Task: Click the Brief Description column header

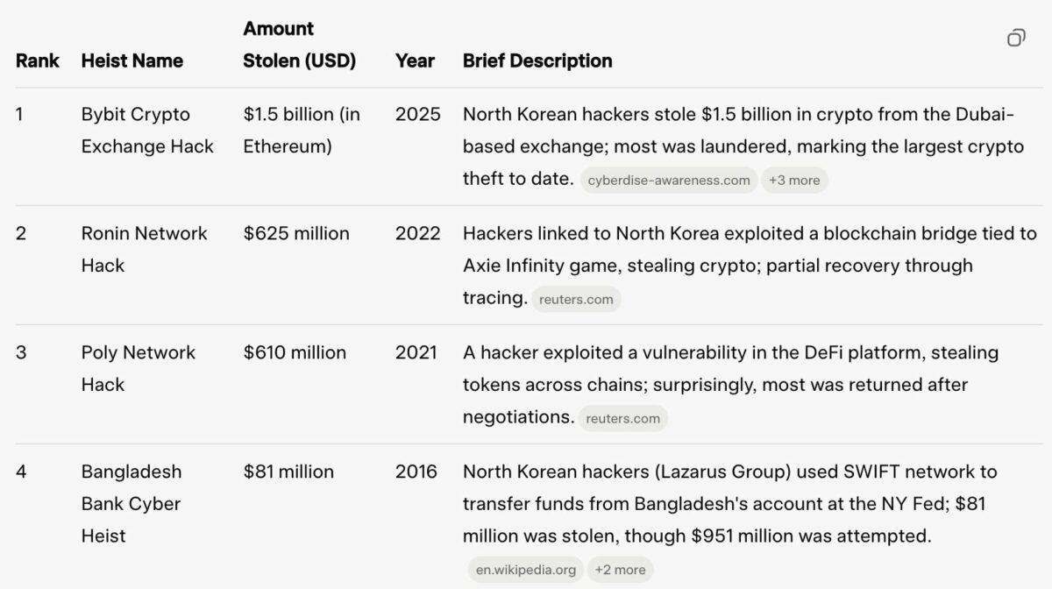Action: click(x=537, y=60)
